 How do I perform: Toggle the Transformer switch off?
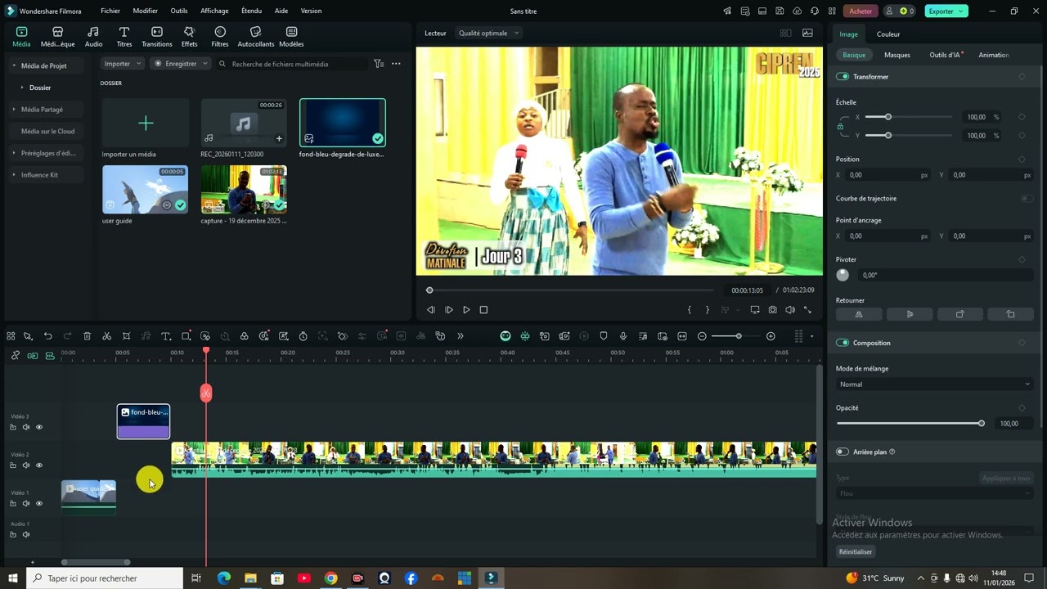(x=843, y=77)
